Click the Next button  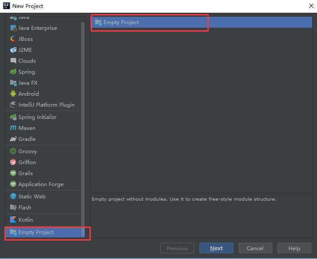click(216, 248)
